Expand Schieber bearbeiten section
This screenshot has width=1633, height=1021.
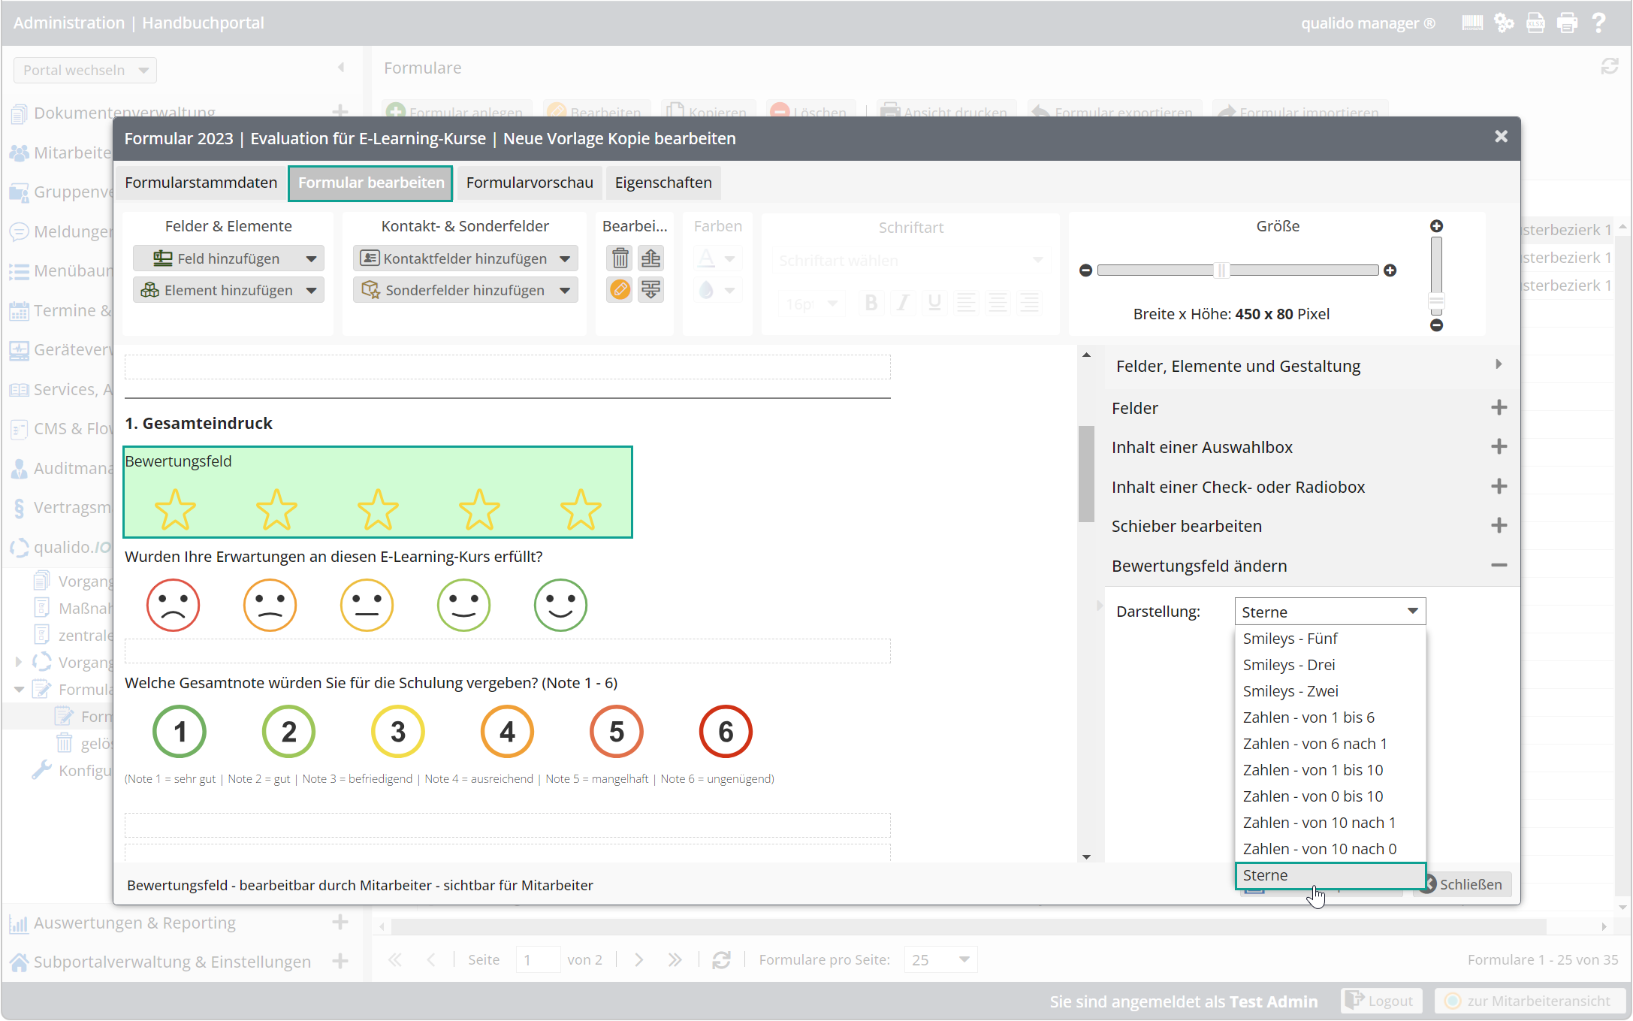[x=1499, y=526]
